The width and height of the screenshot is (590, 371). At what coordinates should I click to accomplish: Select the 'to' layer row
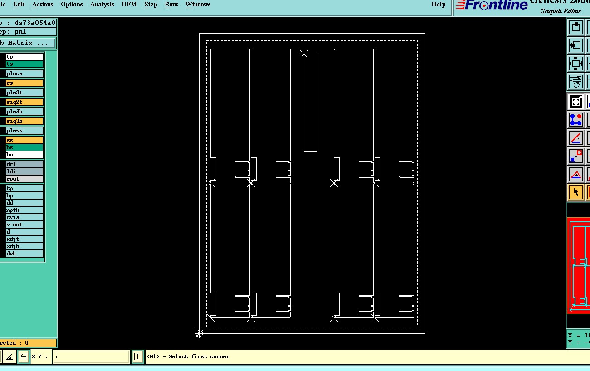point(24,57)
